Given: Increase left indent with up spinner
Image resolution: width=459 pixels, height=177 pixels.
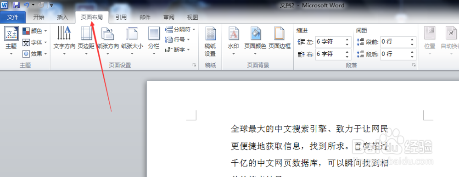Looking at the screenshot, I should click(x=347, y=40).
